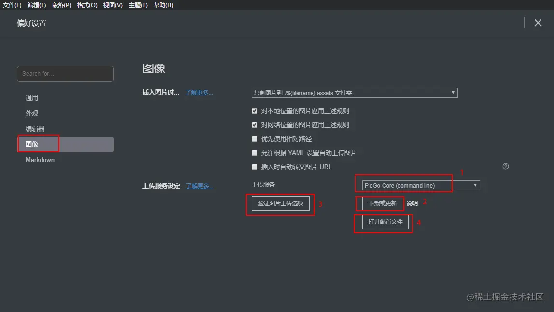Click the 下载或更新 button
The height and width of the screenshot is (312, 554).
point(383,203)
